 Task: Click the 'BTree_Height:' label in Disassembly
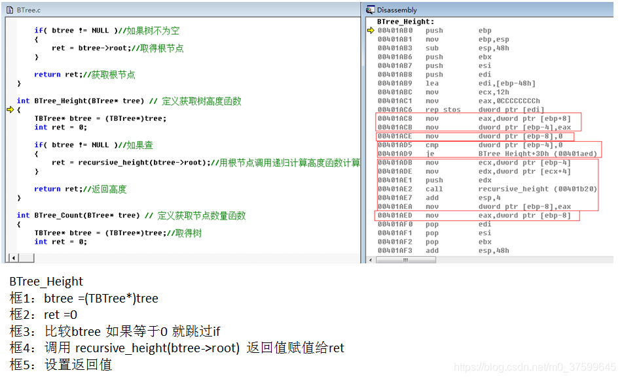click(405, 22)
